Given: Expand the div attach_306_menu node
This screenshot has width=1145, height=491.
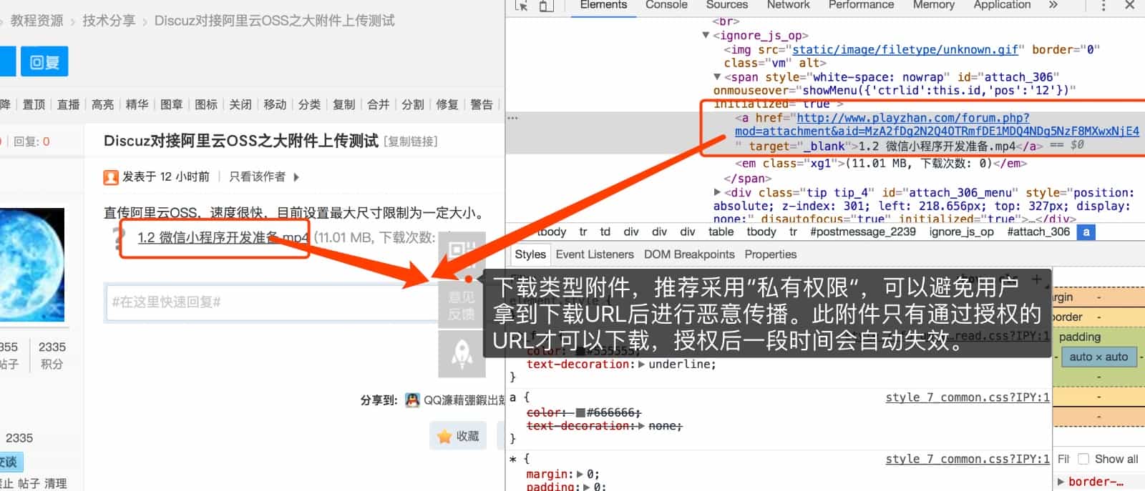Looking at the screenshot, I should pyautogui.click(x=717, y=192).
